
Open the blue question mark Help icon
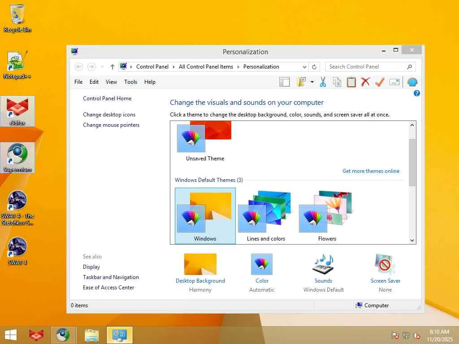tap(416, 93)
